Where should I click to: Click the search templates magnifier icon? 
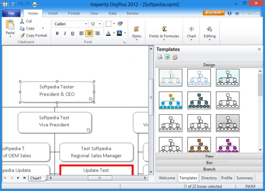click(160, 57)
